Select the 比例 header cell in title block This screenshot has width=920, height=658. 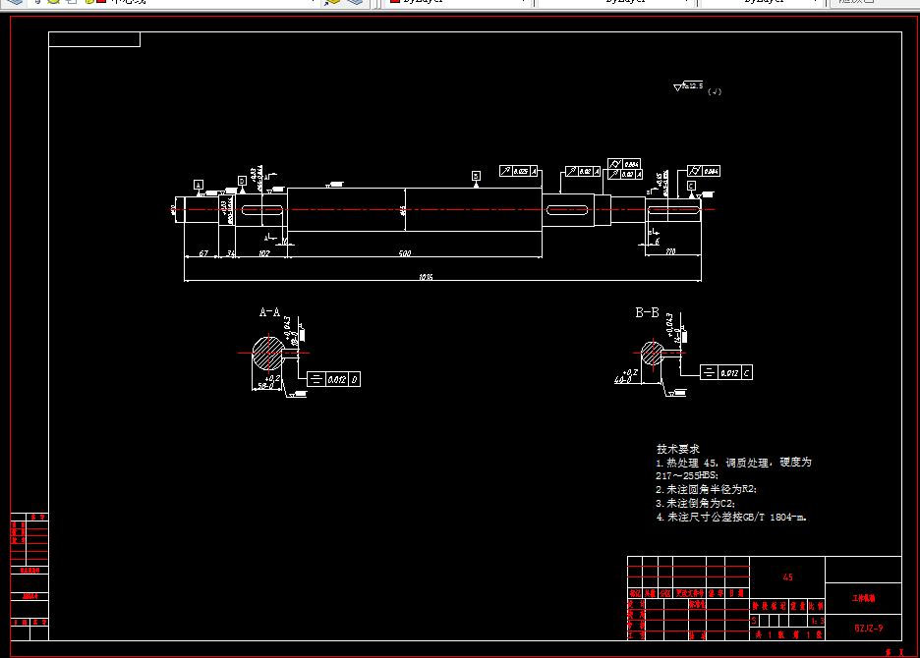coord(816,606)
